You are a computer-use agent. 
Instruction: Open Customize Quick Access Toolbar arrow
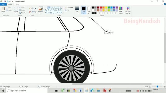(12, 2)
